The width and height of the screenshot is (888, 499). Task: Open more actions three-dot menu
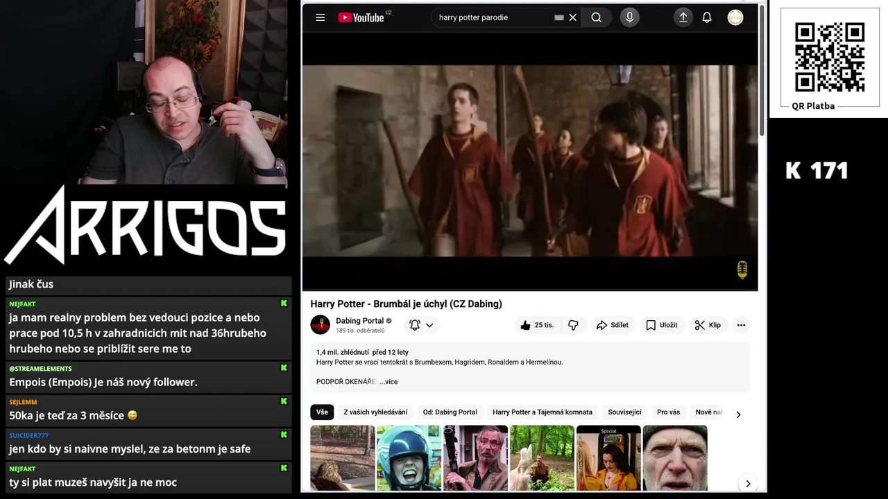741,325
